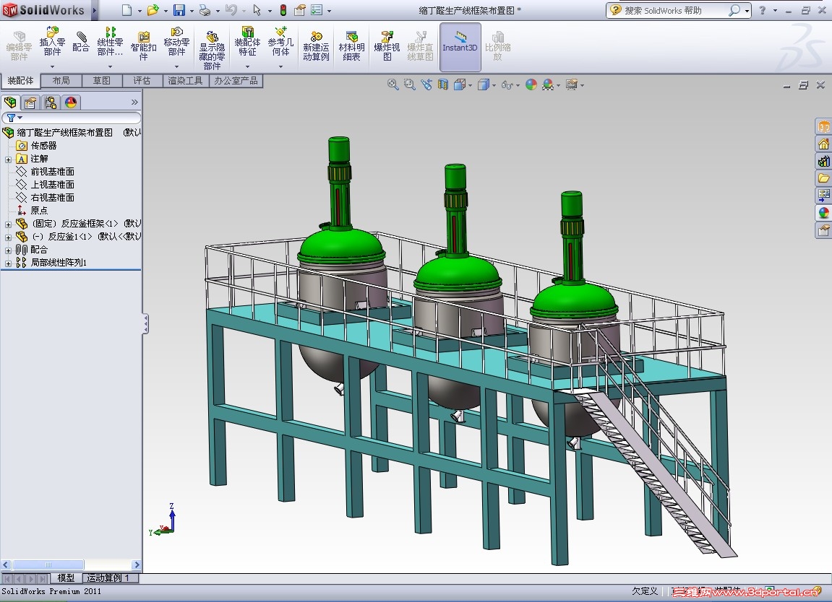
Task: Click the Zoom to Fit magnifier icon
Action: tap(393, 84)
